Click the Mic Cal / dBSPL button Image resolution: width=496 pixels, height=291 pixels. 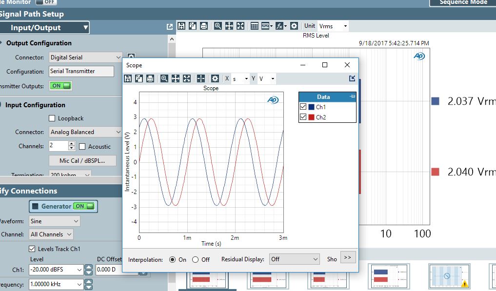click(x=82, y=161)
